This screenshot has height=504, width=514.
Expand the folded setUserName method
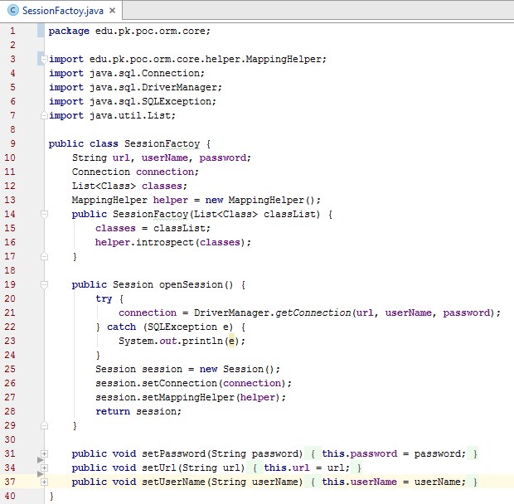click(44, 482)
